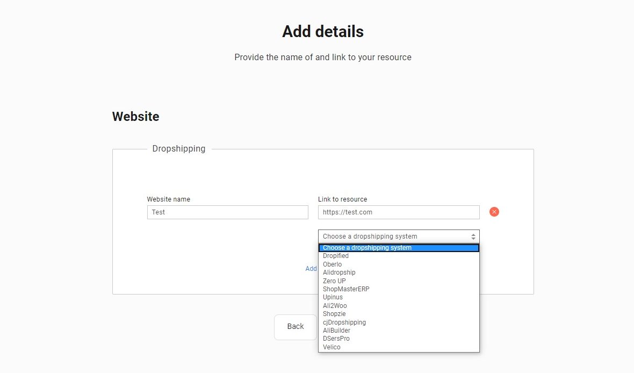
Task: Remove the website entry with red X icon
Action: pyautogui.click(x=494, y=212)
